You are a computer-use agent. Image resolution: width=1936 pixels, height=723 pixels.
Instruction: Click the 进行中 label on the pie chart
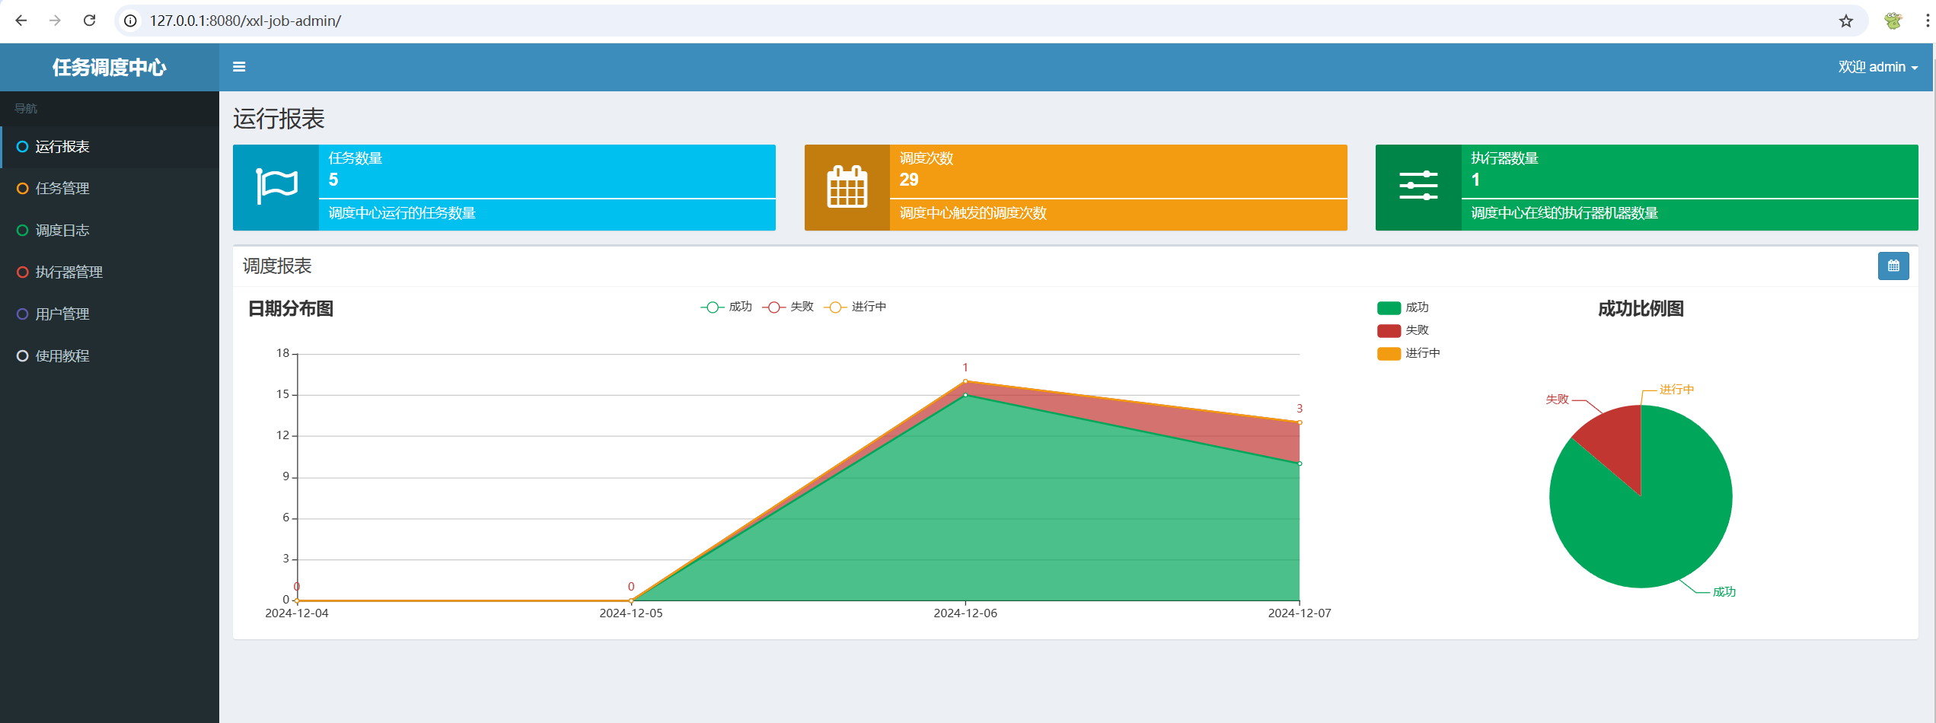1677,390
